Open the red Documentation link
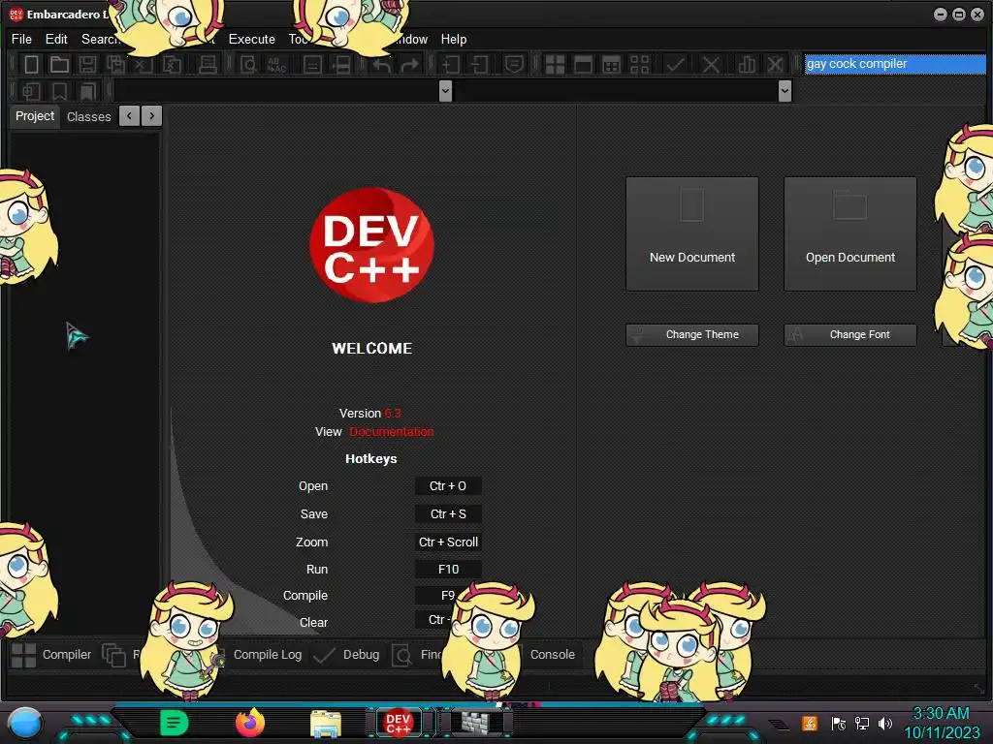993x744 pixels. click(x=392, y=432)
